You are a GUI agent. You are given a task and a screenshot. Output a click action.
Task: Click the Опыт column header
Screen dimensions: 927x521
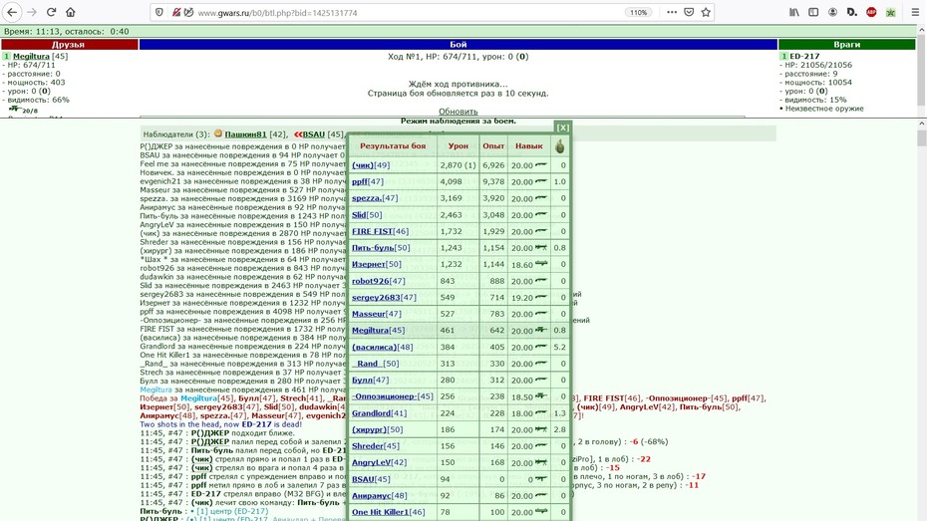click(x=493, y=145)
